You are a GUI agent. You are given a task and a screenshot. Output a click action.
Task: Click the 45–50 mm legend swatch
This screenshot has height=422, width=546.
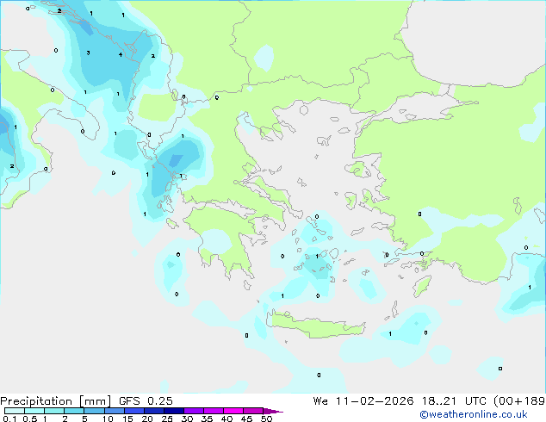click(x=253, y=411)
